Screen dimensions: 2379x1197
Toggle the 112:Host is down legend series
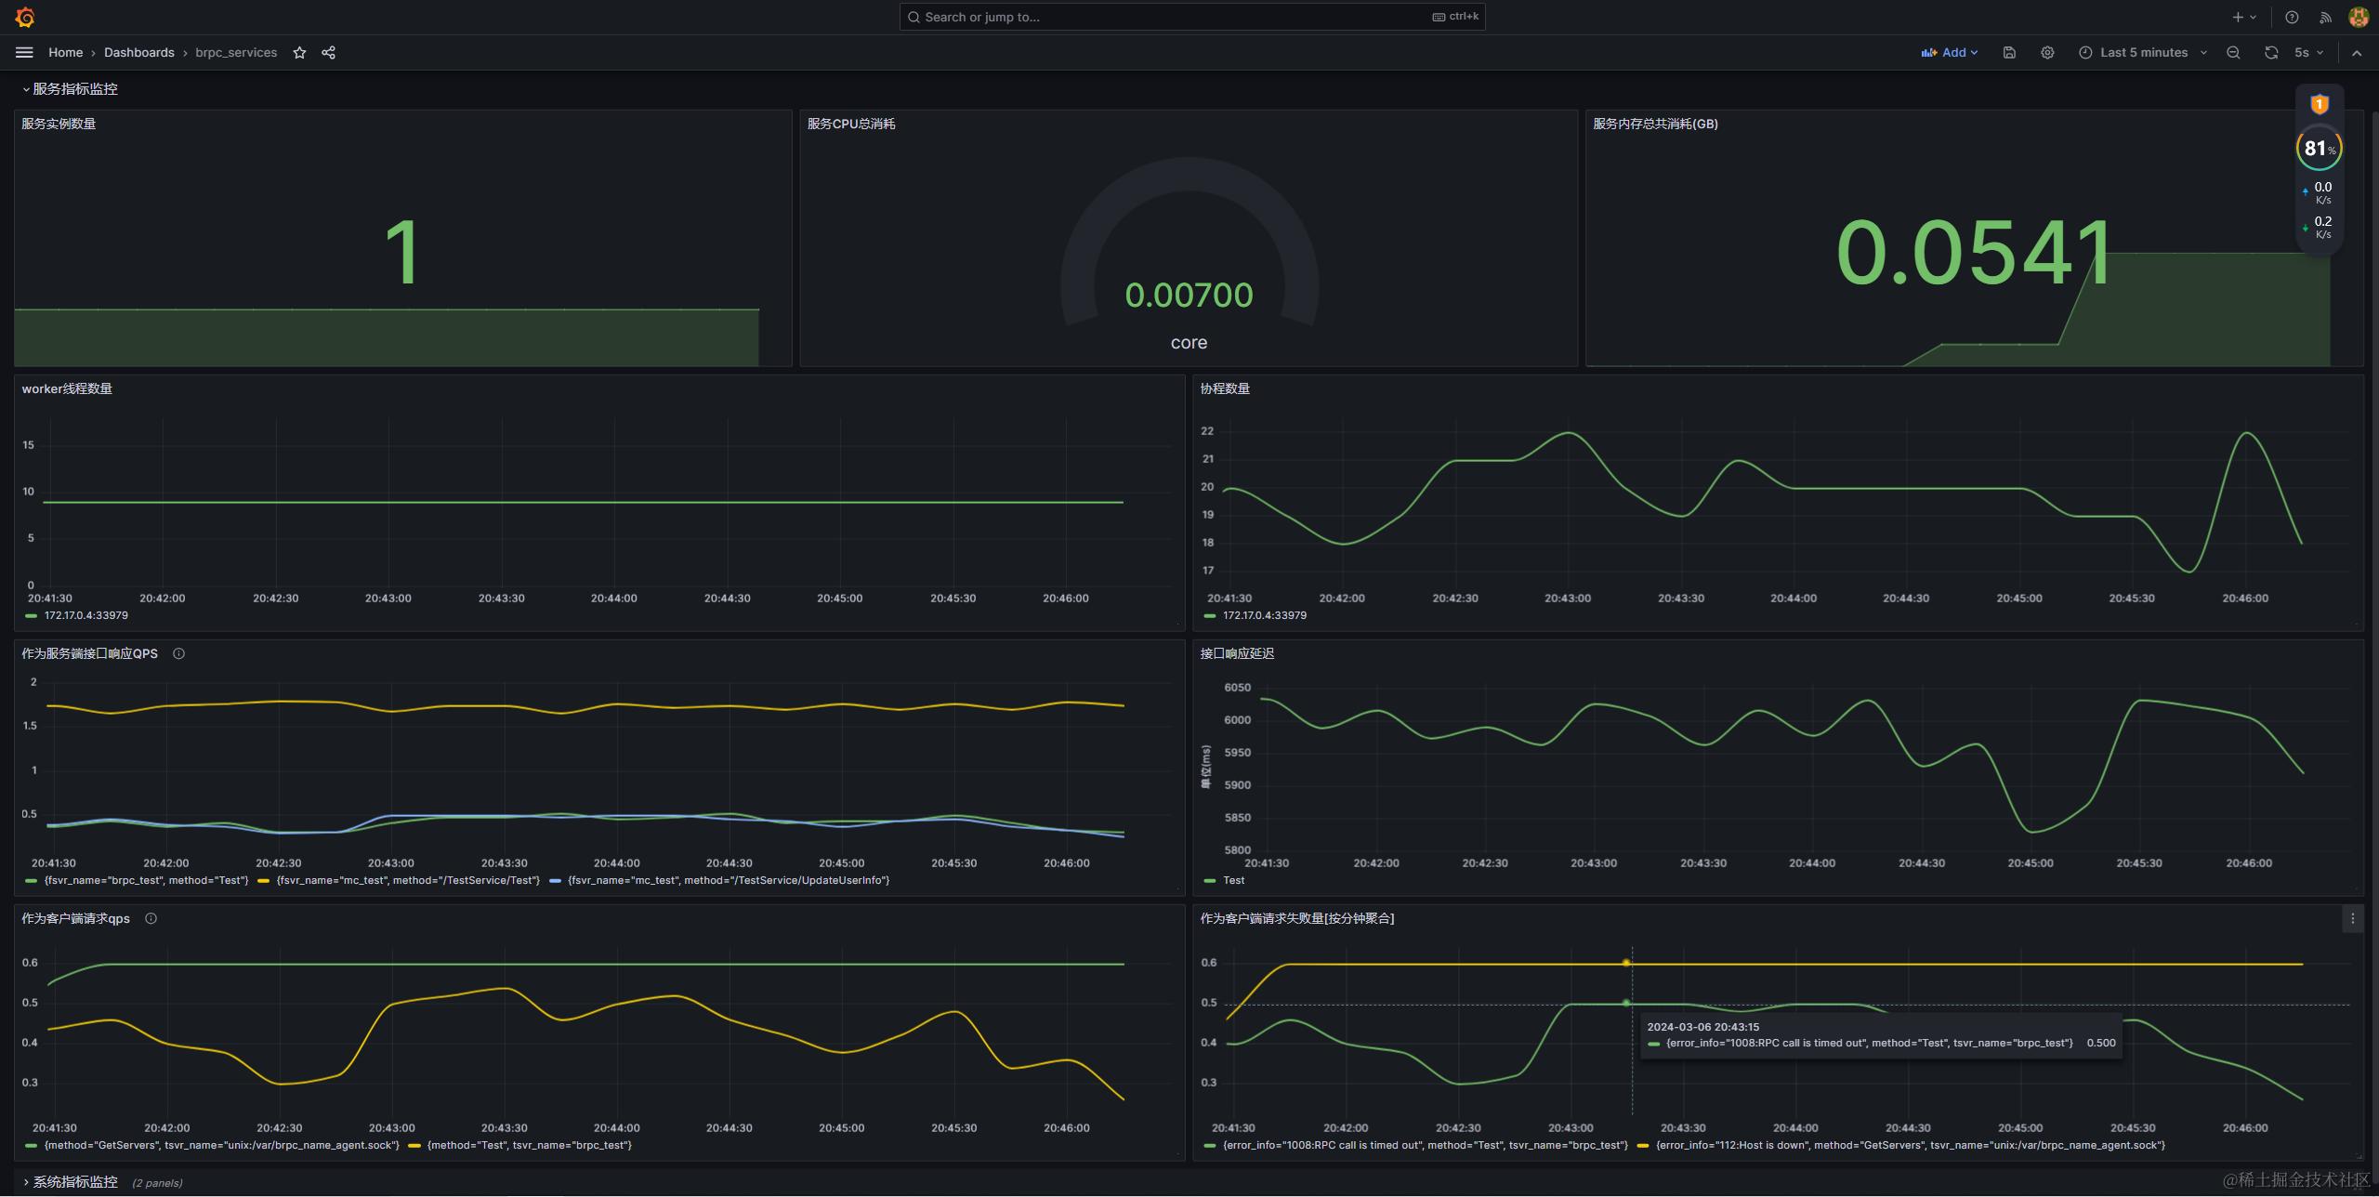(x=1910, y=1145)
